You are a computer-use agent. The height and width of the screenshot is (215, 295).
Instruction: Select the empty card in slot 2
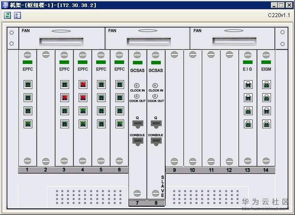(46, 108)
